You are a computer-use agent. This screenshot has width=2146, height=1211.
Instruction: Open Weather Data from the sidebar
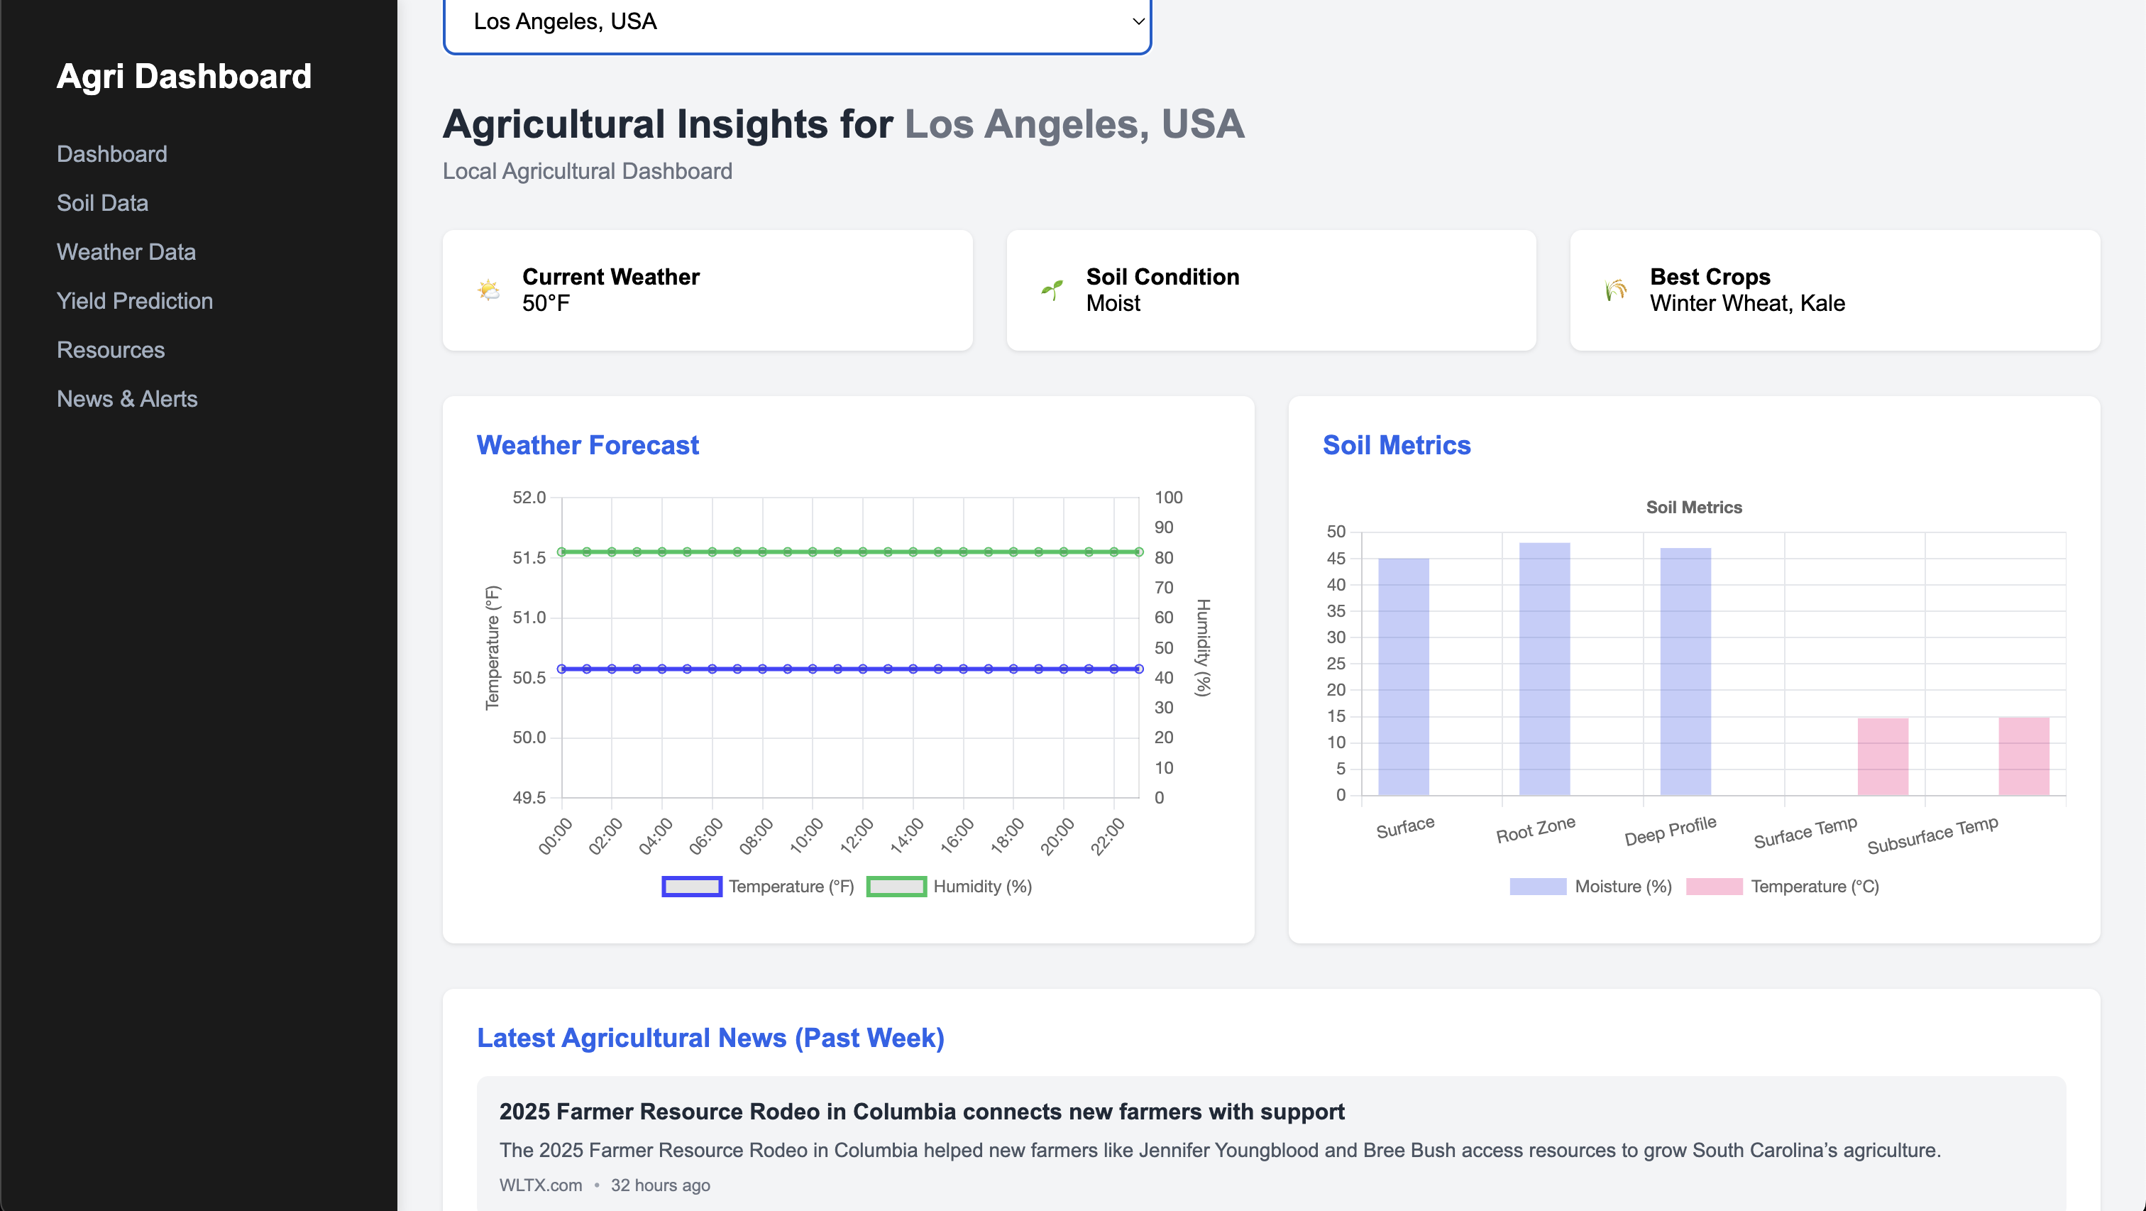click(126, 252)
